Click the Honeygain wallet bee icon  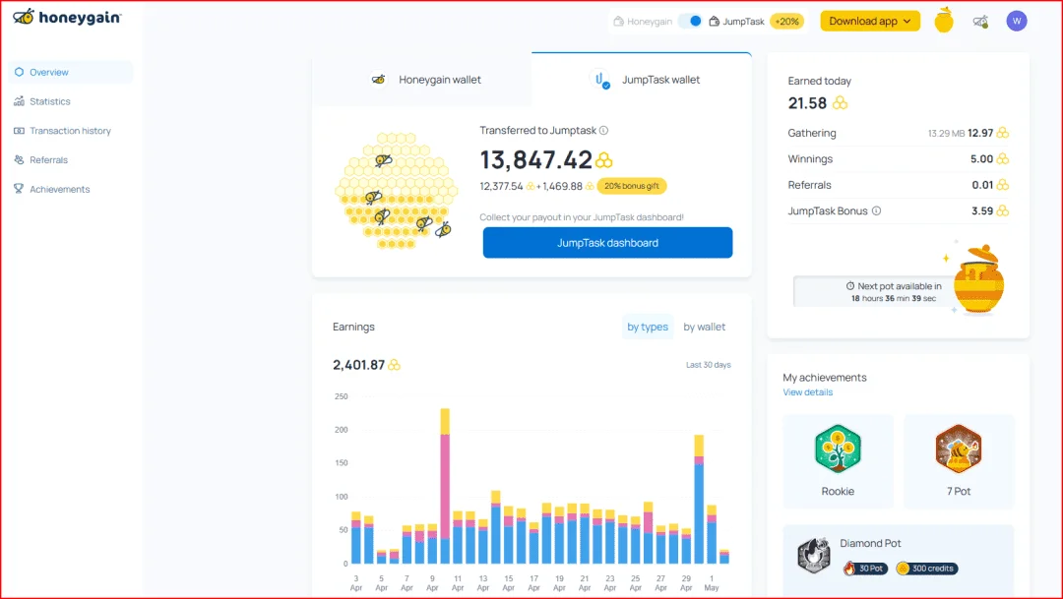[x=378, y=80]
